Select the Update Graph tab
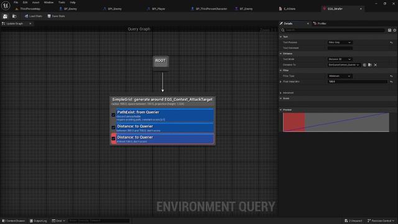The width and height of the screenshot is (398, 224). (14, 24)
